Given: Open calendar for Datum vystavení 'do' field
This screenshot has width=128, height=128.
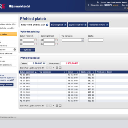Looking at the screenshot, I should click(x=36, y=44).
